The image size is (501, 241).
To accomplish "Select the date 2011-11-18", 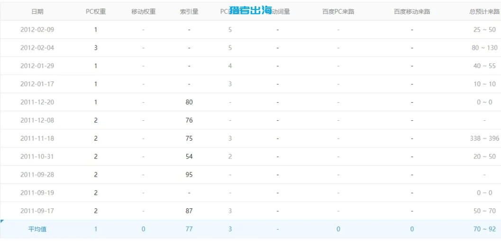I will [37, 139].
